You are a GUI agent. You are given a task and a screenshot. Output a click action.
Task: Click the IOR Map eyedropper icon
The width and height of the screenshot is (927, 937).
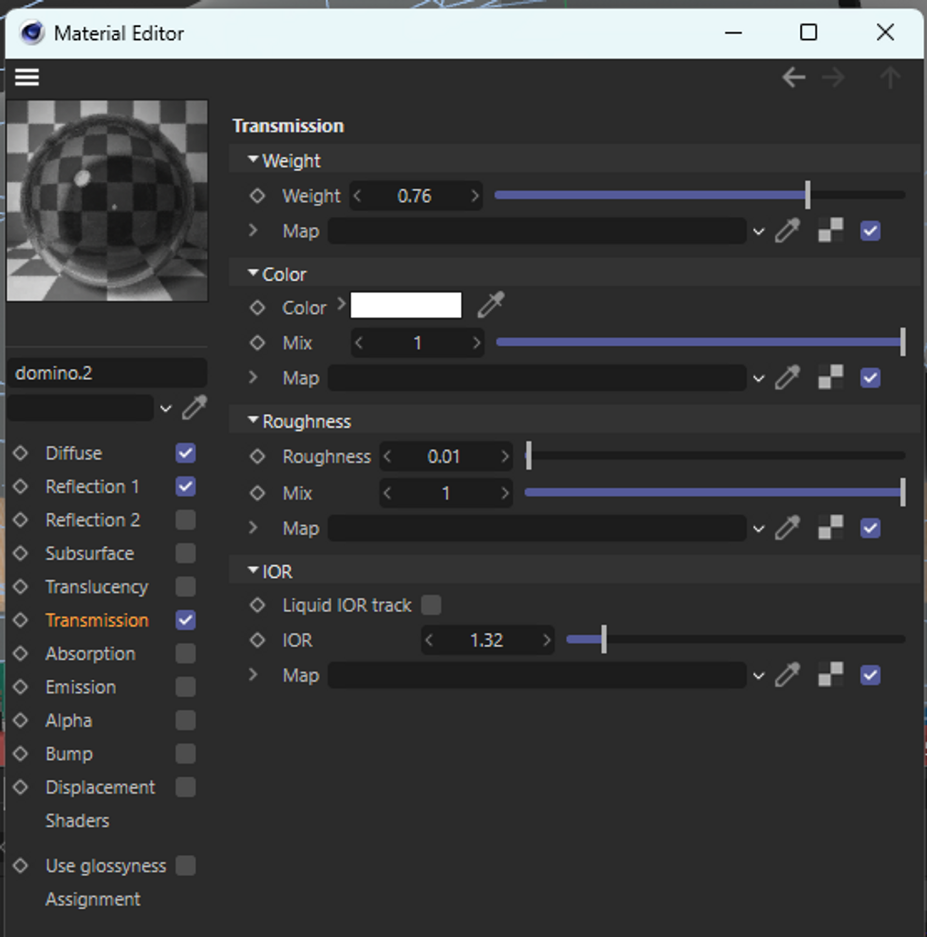787,675
